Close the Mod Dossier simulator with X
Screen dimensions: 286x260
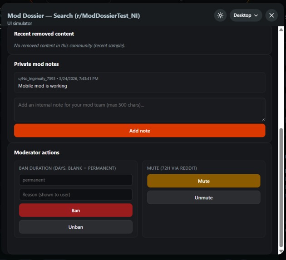[271, 15]
